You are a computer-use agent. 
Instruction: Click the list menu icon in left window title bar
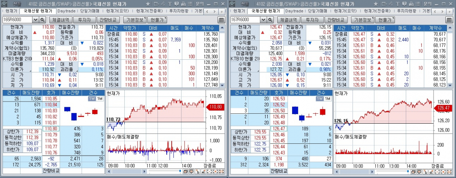[x=190, y=4]
